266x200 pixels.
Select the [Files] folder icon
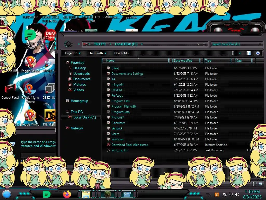point(109,68)
